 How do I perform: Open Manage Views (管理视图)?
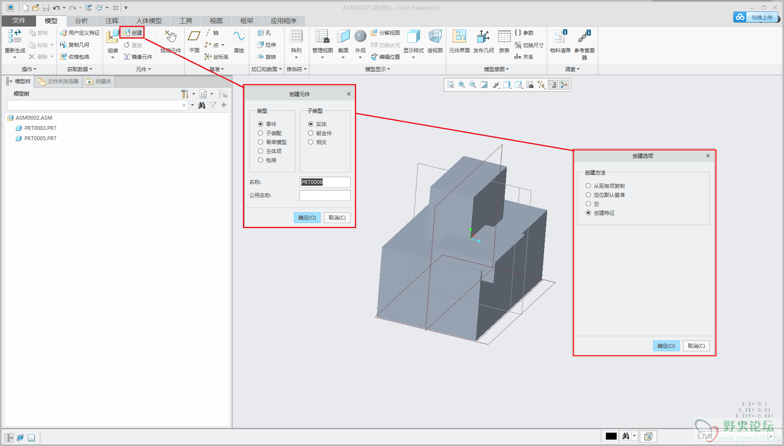coord(322,36)
